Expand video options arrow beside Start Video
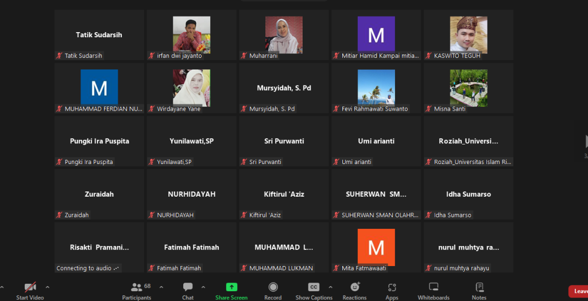Image resolution: width=588 pixels, height=301 pixels. (x=47, y=287)
